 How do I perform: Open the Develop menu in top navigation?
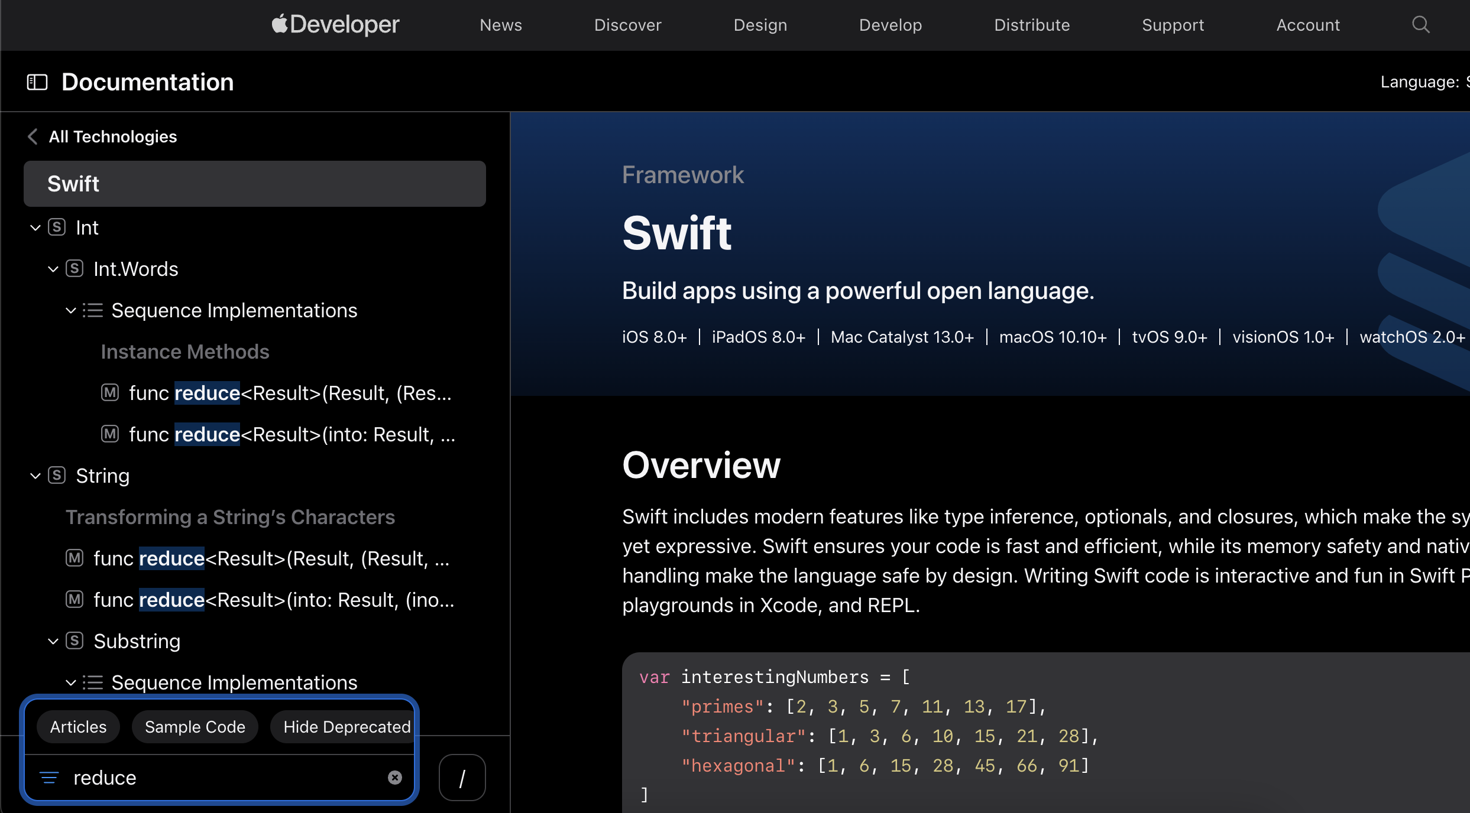click(x=890, y=25)
